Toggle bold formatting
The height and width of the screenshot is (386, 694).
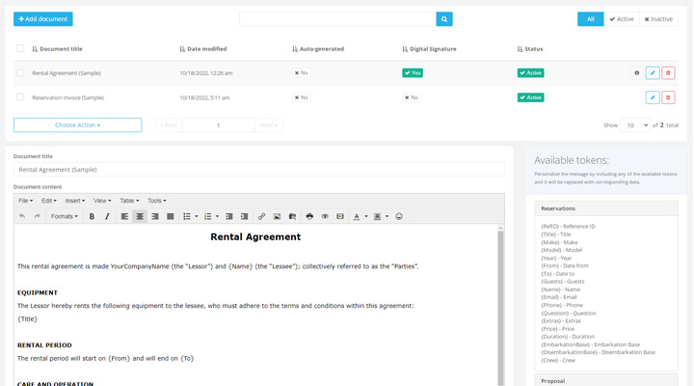[92, 216]
